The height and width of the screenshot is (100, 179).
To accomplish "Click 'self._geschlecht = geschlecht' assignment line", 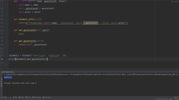I will 36,9.
